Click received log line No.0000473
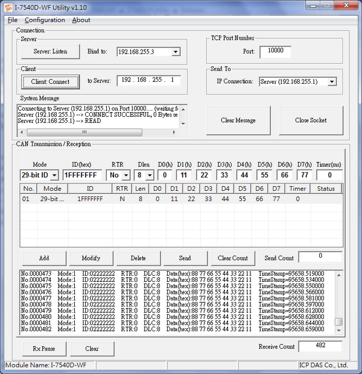The image size is (362, 374). pyautogui.click(x=173, y=273)
